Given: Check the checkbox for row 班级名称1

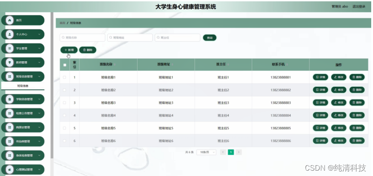Looking at the screenshot, I should (x=65, y=77).
